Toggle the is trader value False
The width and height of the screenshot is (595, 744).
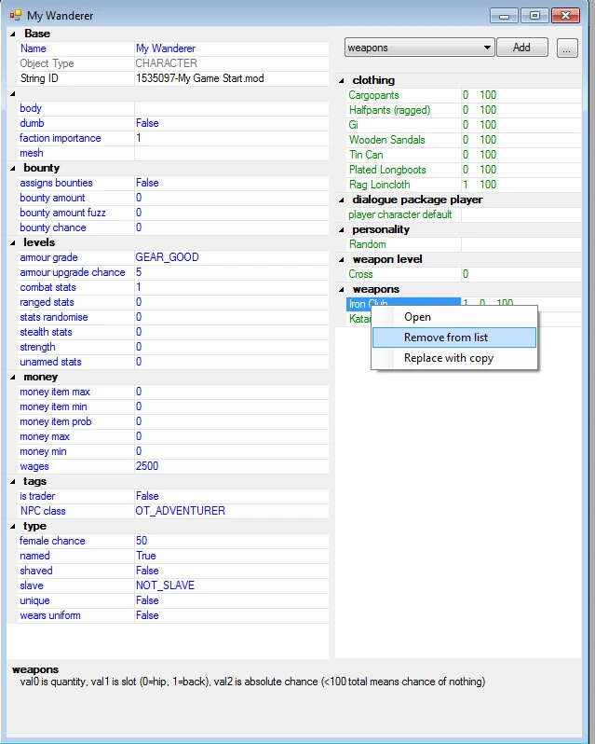(231, 496)
